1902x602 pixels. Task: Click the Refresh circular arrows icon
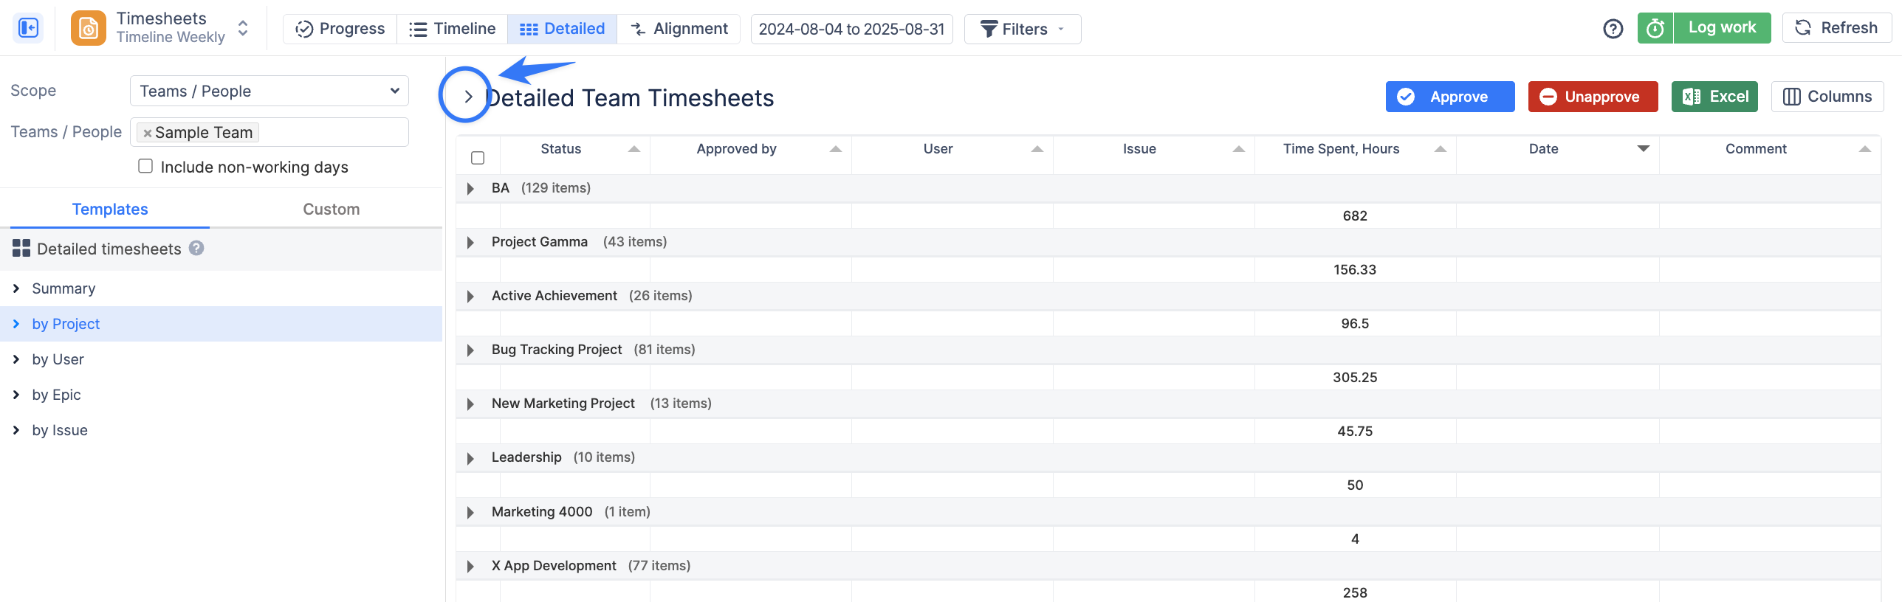[x=1802, y=28]
